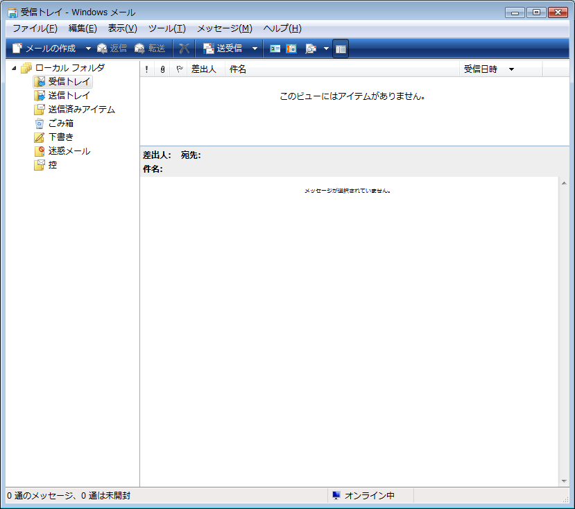Viewport: 575px width, 509px height.
Task: Sort by priority exclamation column header
Action: click(146, 69)
